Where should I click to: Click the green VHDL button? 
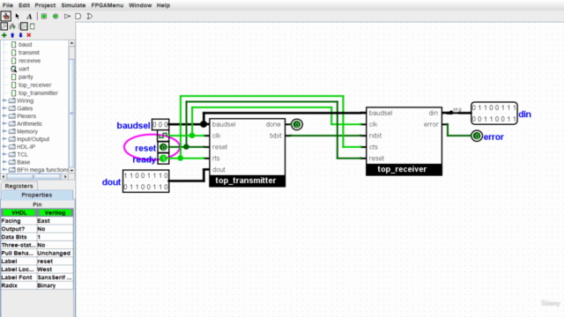19,213
